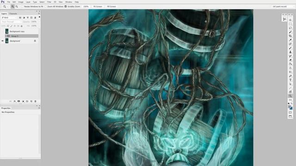Image resolution: width=296 pixels, height=166 pixels.
Task: Hide the Background layer eye icon
Action: coord(2,41)
